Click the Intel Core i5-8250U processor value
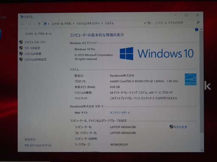This screenshot has height=162, width=217. 144,81
